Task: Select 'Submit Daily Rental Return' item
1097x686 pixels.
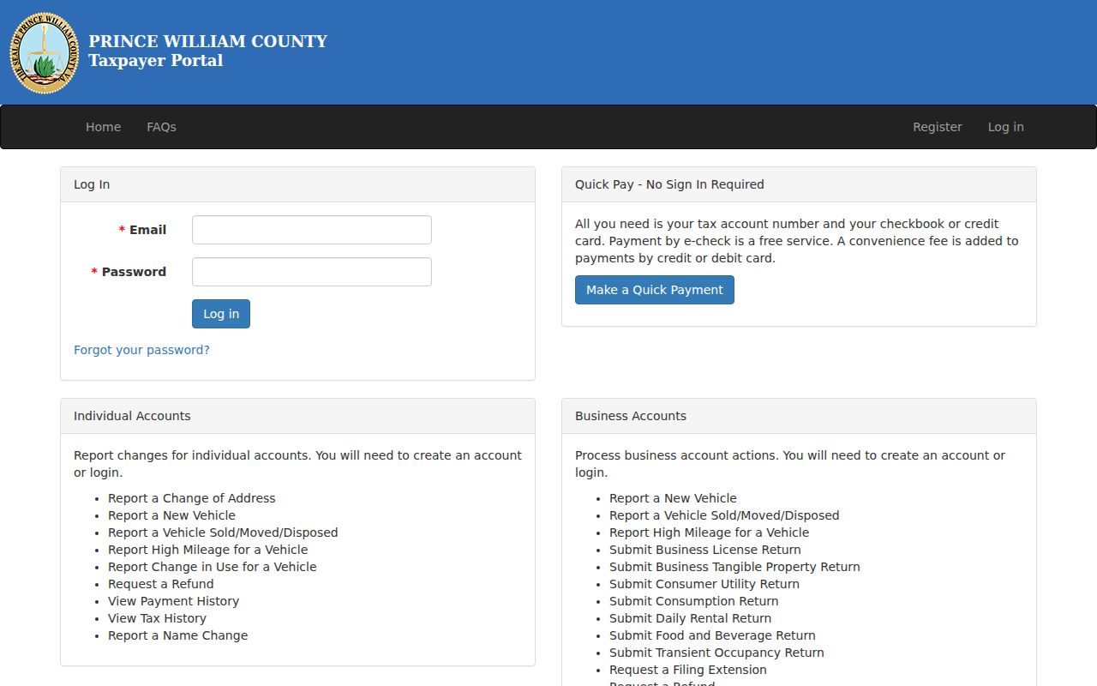Action: point(690,618)
